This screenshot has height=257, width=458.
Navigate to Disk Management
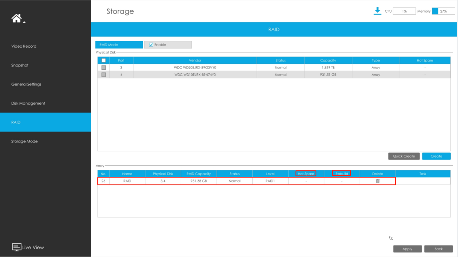(28, 103)
